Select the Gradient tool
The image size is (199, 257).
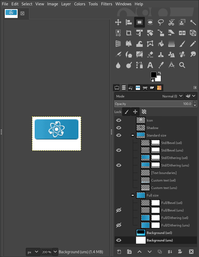pos(171,44)
